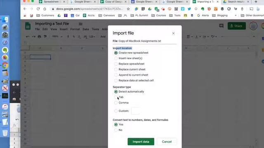This screenshot has width=264, height=148.
Task: Click the redo toolbar icon
Action: (33, 37)
